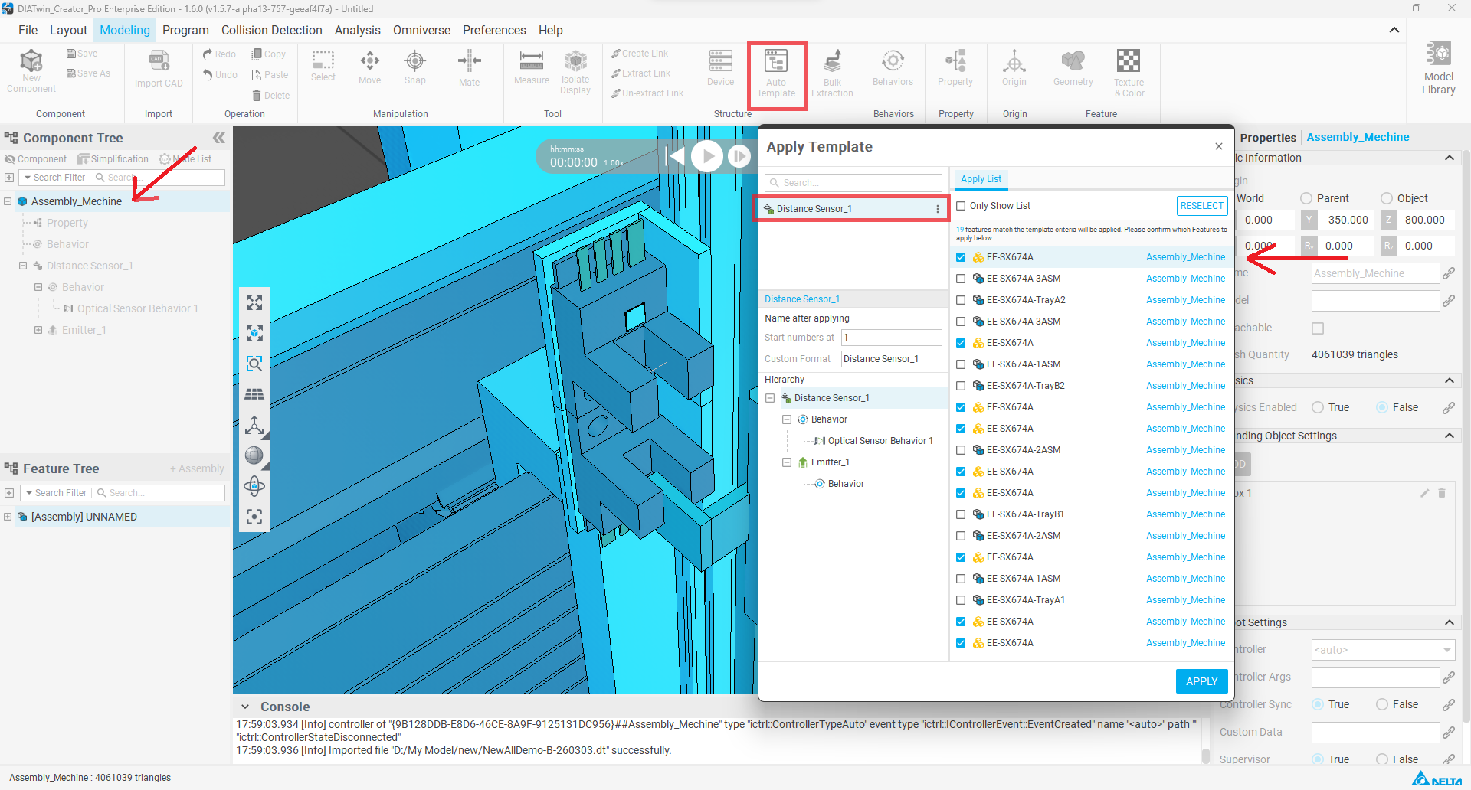
Task: Click the Select manipulation tool
Action: point(323,67)
